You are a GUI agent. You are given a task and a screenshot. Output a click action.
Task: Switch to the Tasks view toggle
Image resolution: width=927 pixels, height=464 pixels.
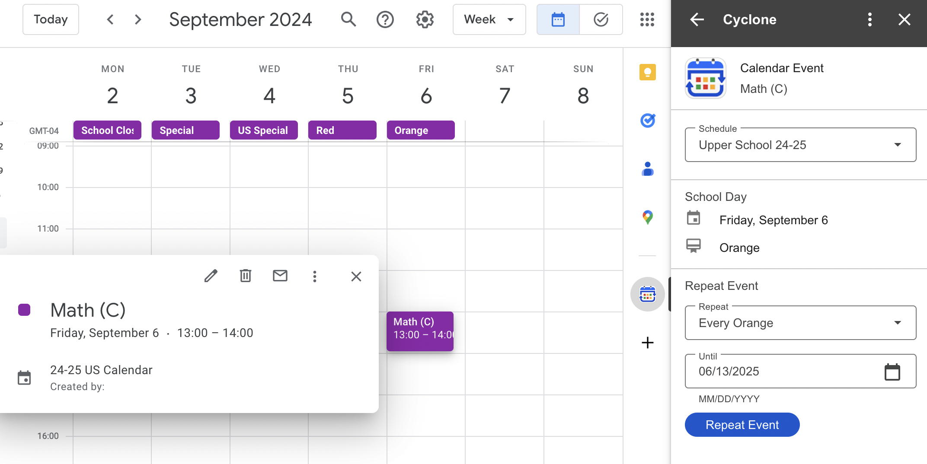pyautogui.click(x=601, y=19)
